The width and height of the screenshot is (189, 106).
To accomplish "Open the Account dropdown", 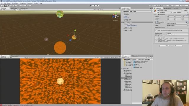I will (x=165, y=6).
